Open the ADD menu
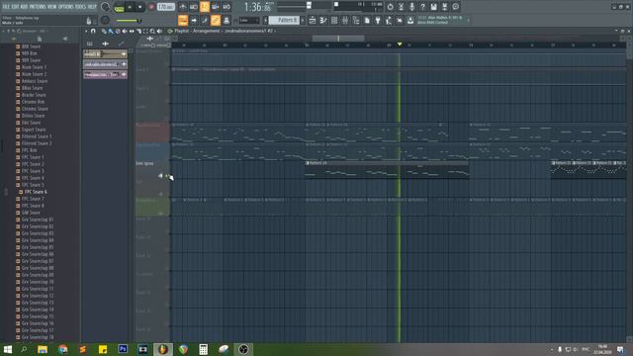Image resolution: width=633 pixels, height=356 pixels. coord(24,7)
